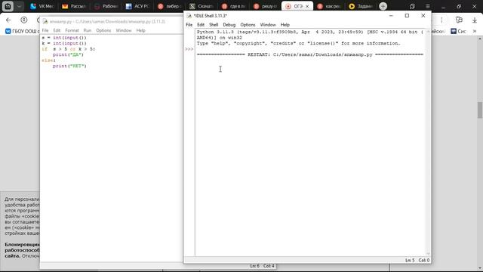Switch to the Задани browser tab
This screenshot has height=272, width=483.
(361, 6)
